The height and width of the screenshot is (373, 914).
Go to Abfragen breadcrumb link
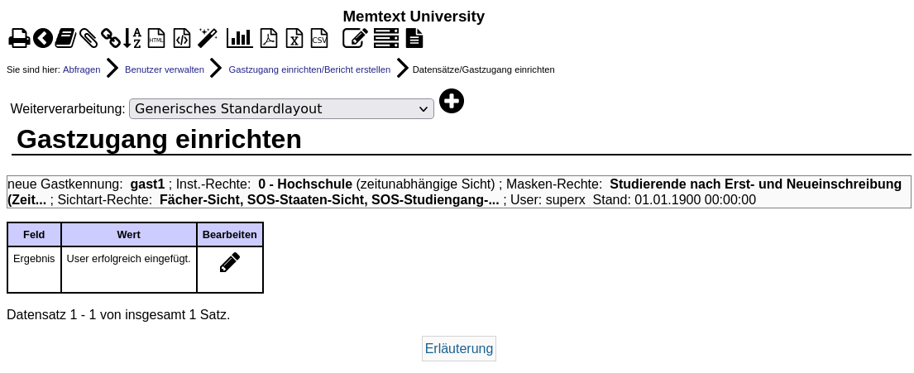[x=81, y=69]
